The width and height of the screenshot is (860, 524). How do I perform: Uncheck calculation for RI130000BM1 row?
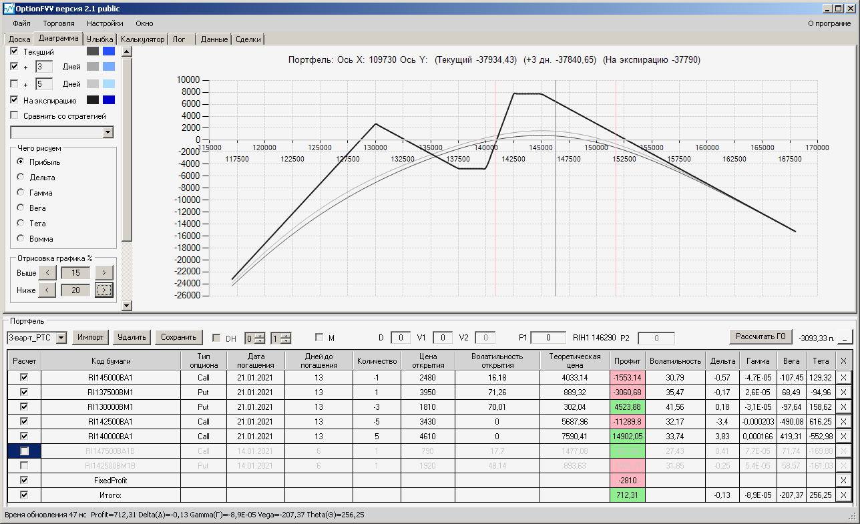(x=25, y=407)
